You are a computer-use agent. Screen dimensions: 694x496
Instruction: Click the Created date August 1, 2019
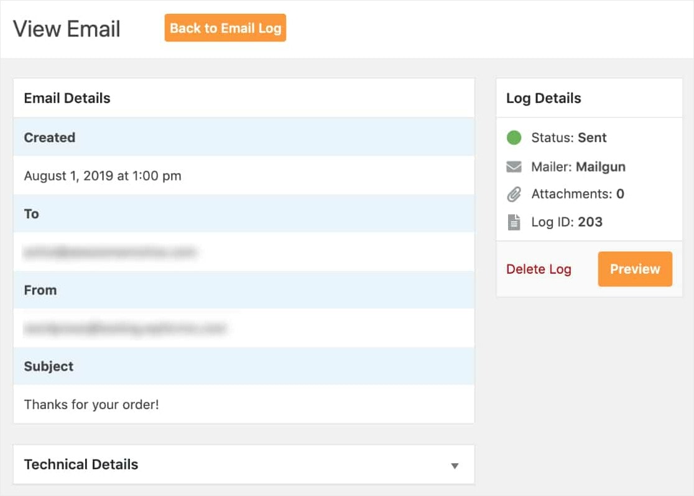point(103,176)
